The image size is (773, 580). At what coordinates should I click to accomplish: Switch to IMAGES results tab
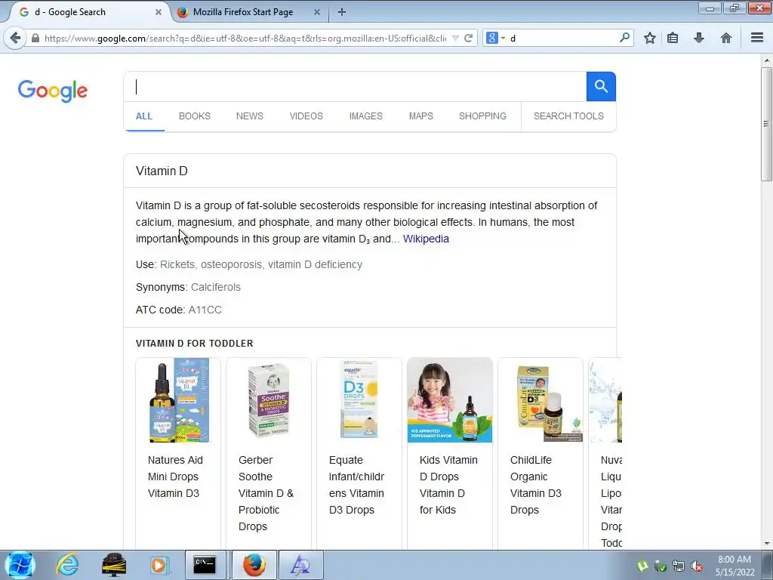pyautogui.click(x=366, y=116)
